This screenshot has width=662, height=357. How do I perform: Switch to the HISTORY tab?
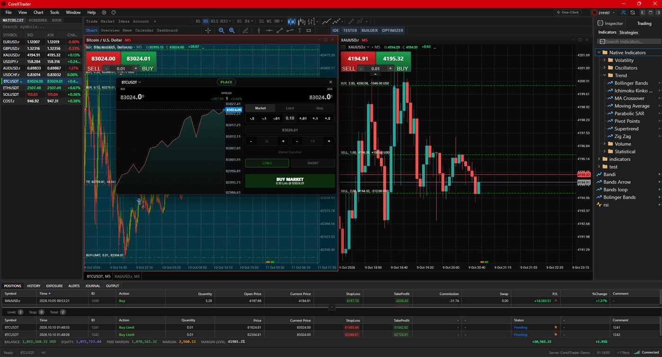34,286
